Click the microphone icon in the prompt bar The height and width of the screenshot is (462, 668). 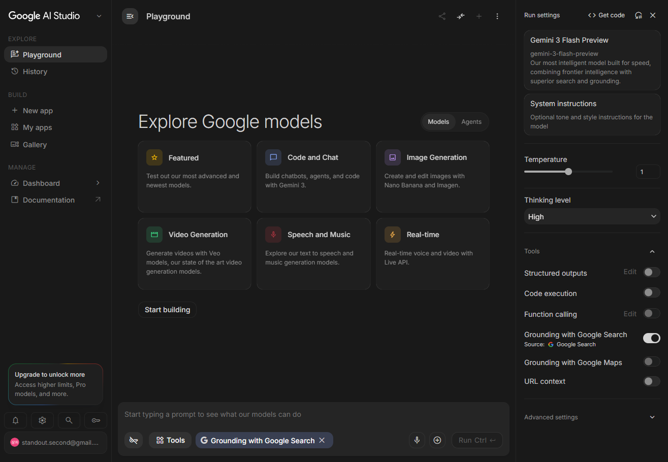417,440
